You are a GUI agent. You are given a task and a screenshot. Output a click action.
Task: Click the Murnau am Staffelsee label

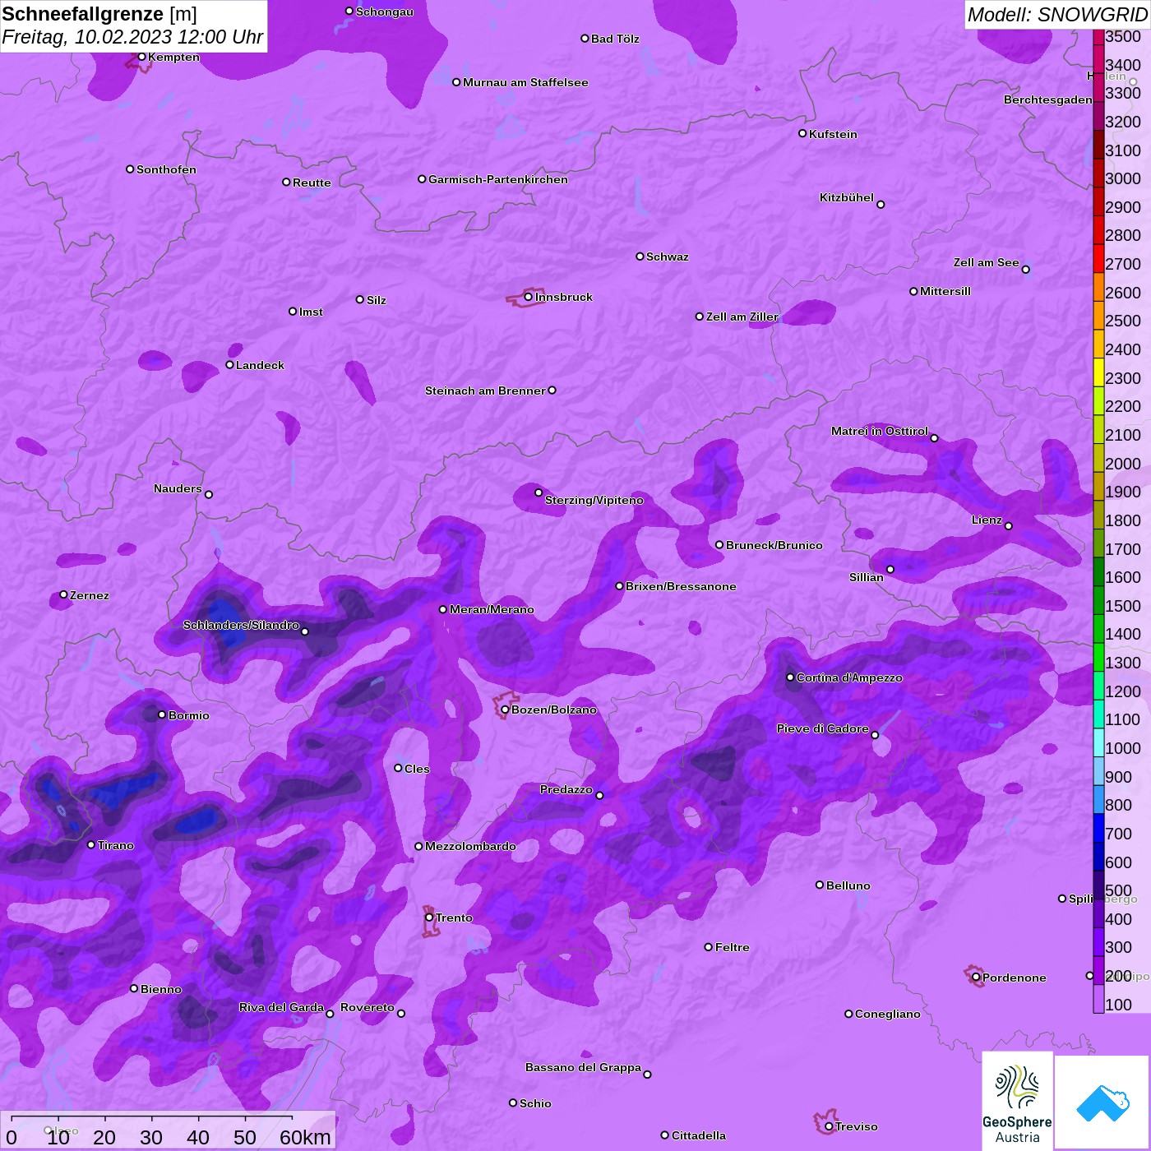click(525, 82)
